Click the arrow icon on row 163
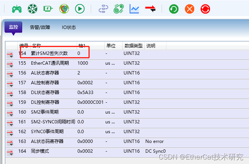 (10, 143)
